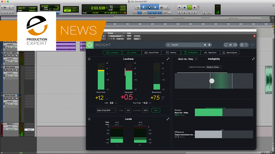Toggle input monitoring on Stereo Audio track
Image resolution: width=275 pixels, height=154 pixels.
click(x=9, y=98)
